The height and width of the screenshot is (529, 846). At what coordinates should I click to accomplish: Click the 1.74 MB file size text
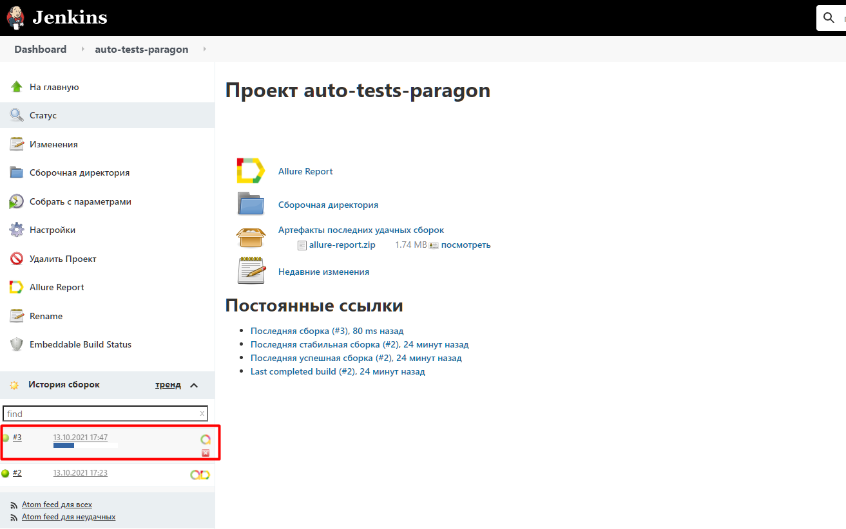[x=411, y=245]
